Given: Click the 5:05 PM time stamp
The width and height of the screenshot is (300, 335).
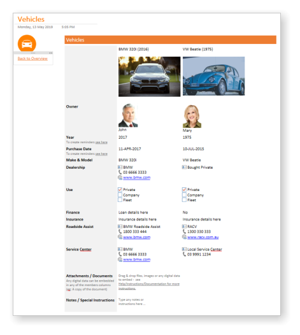Looking at the screenshot, I should (x=68, y=27).
